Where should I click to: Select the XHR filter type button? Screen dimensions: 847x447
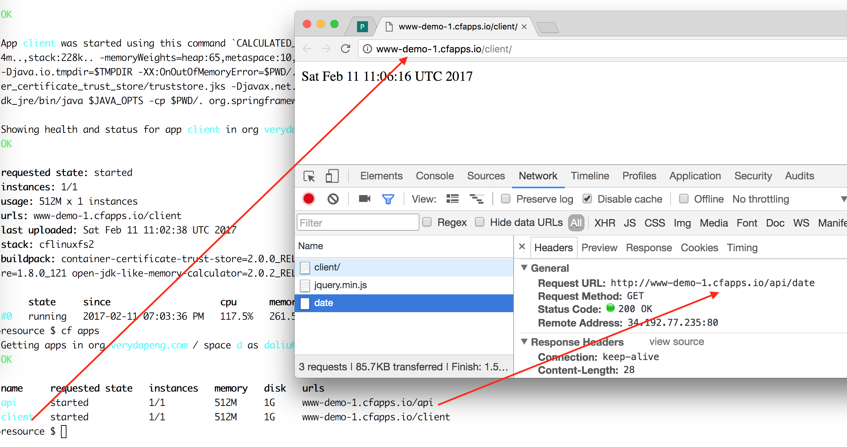(x=604, y=223)
